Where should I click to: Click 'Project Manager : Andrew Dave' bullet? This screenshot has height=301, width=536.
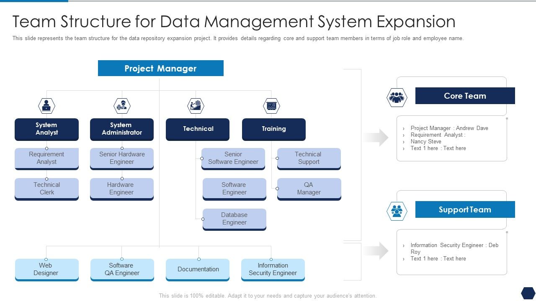pos(449,128)
